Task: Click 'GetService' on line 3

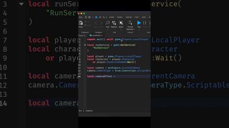Action: [x=127, y=45]
